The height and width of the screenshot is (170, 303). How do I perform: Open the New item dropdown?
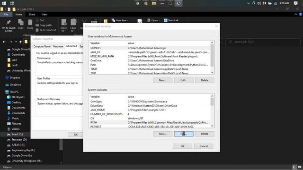(120, 20)
